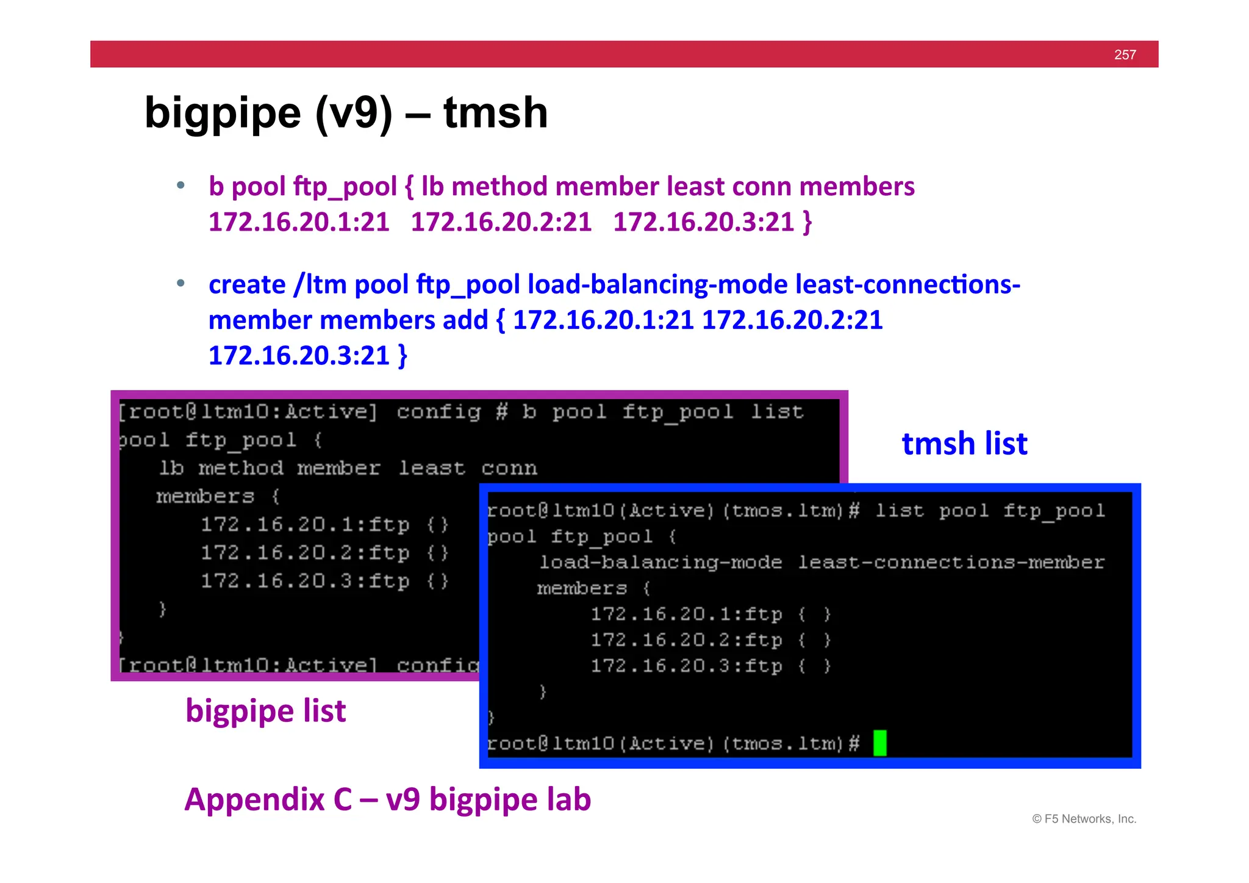Click '172.16.20.3:ftp { }' in the tmsh terminal
Image resolution: width=1249 pixels, height=883 pixels.
click(710, 666)
